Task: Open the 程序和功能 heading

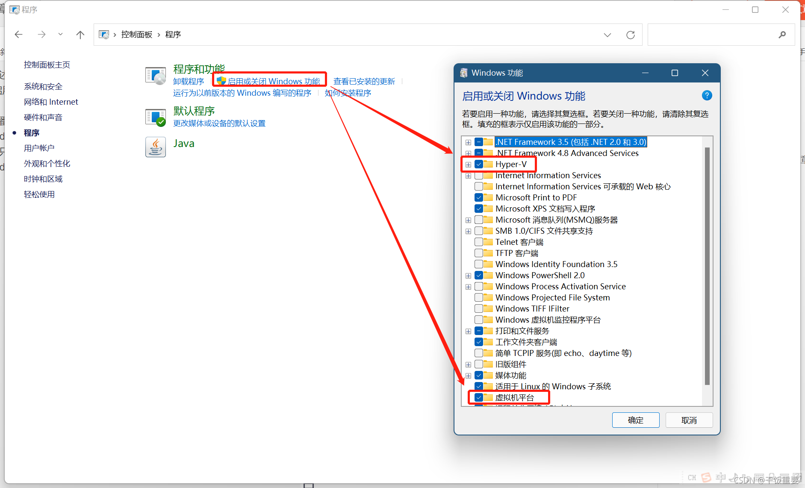Action: tap(199, 69)
